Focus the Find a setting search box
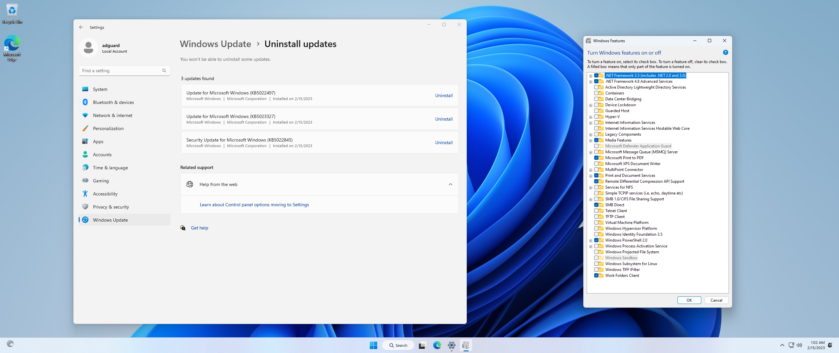The height and width of the screenshot is (353, 839). pos(125,71)
